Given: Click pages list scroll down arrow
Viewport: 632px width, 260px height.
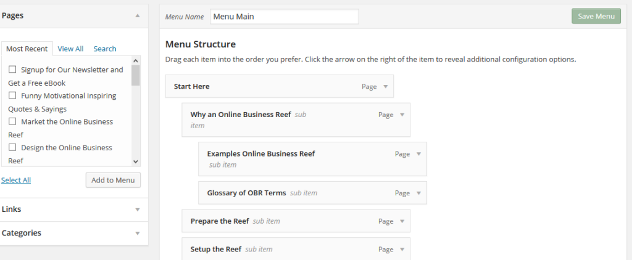Looking at the screenshot, I should click(135, 161).
